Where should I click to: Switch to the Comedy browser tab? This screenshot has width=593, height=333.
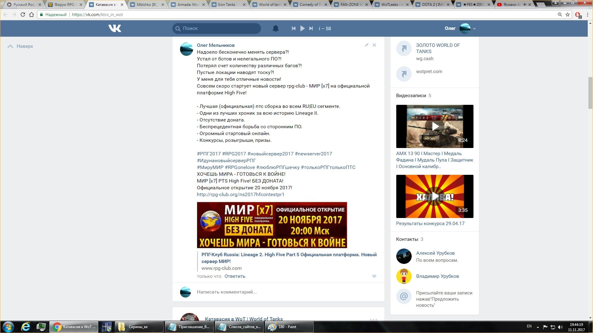click(311, 5)
